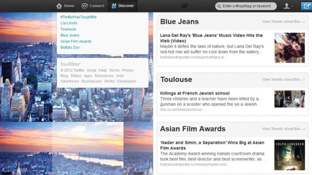Viewport: 312px width, 175px height.
Task: Open the Home tab
Action: [x=65, y=6]
